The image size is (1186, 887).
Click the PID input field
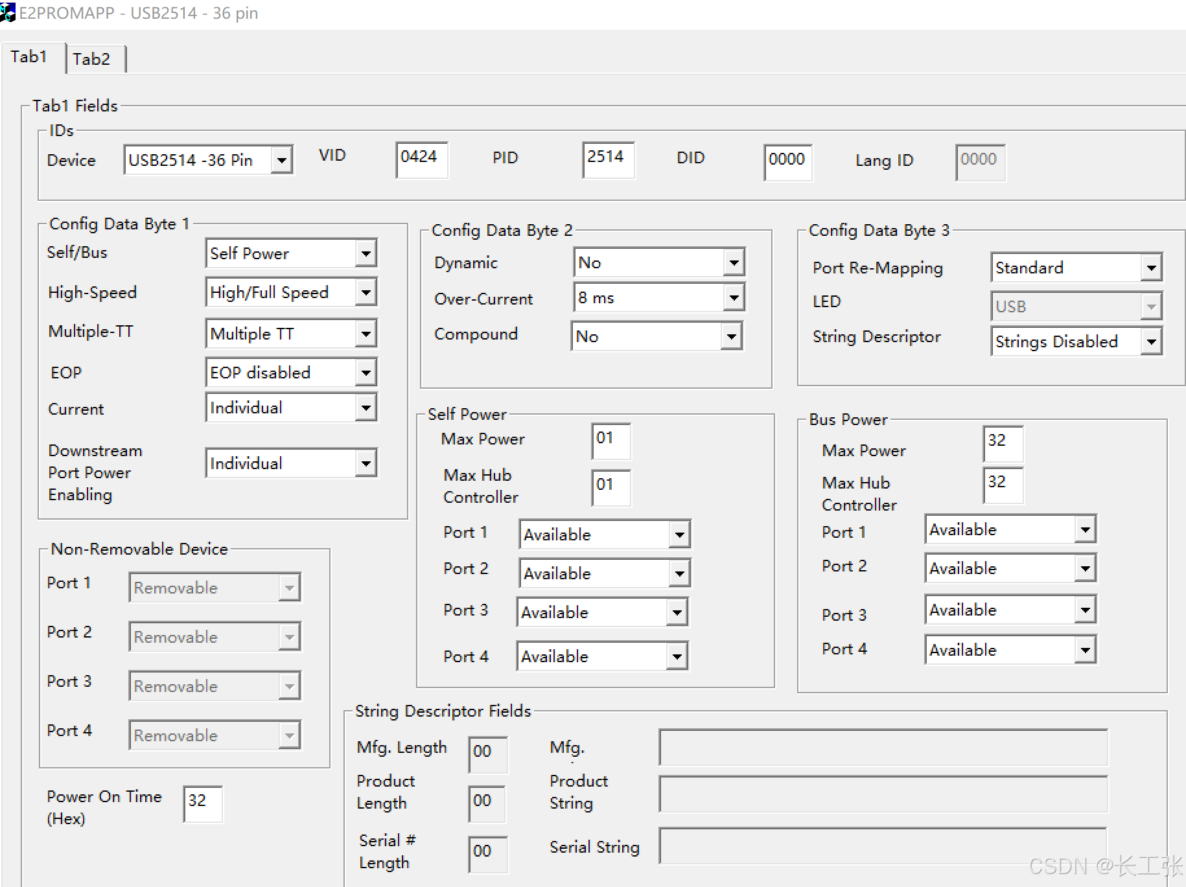tap(609, 159)
